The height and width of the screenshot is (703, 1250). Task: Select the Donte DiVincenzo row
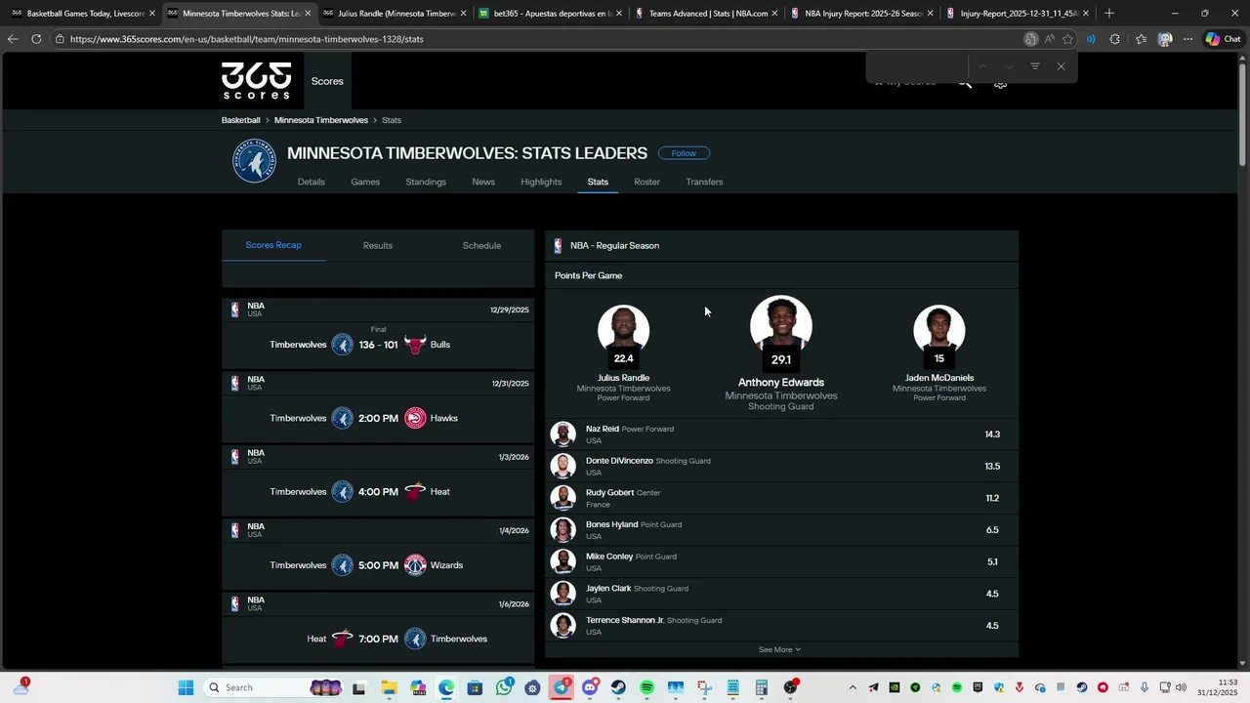coord(781,466)
